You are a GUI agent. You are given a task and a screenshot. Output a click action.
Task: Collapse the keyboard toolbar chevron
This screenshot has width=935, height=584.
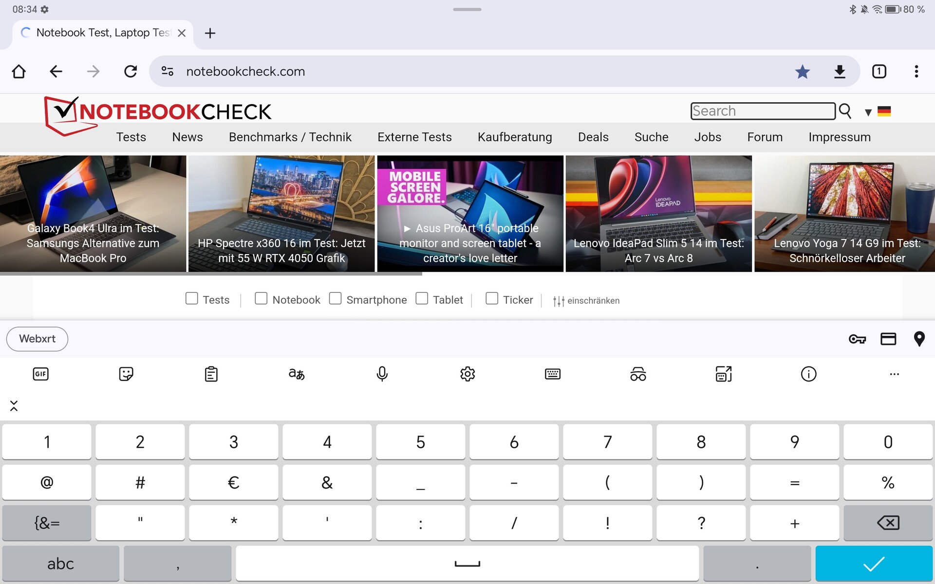coord(14,406)
